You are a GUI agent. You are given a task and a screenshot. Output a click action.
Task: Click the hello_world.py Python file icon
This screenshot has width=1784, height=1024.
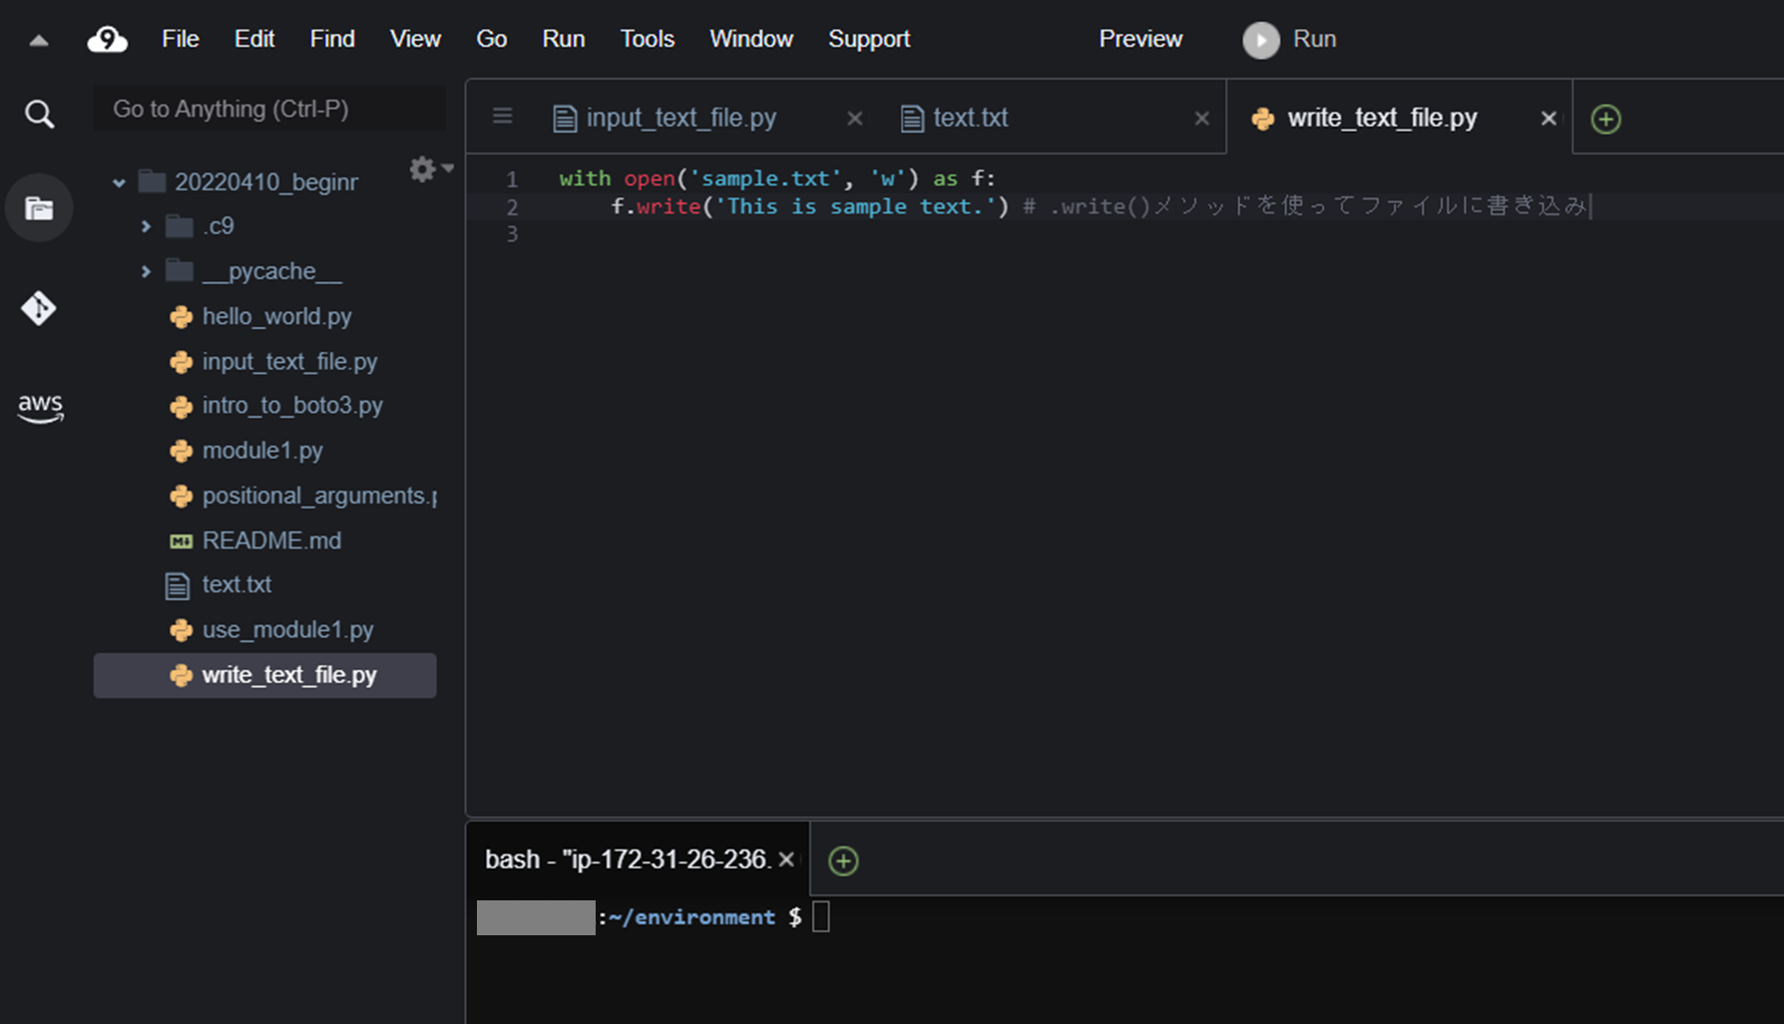point(181,317)
